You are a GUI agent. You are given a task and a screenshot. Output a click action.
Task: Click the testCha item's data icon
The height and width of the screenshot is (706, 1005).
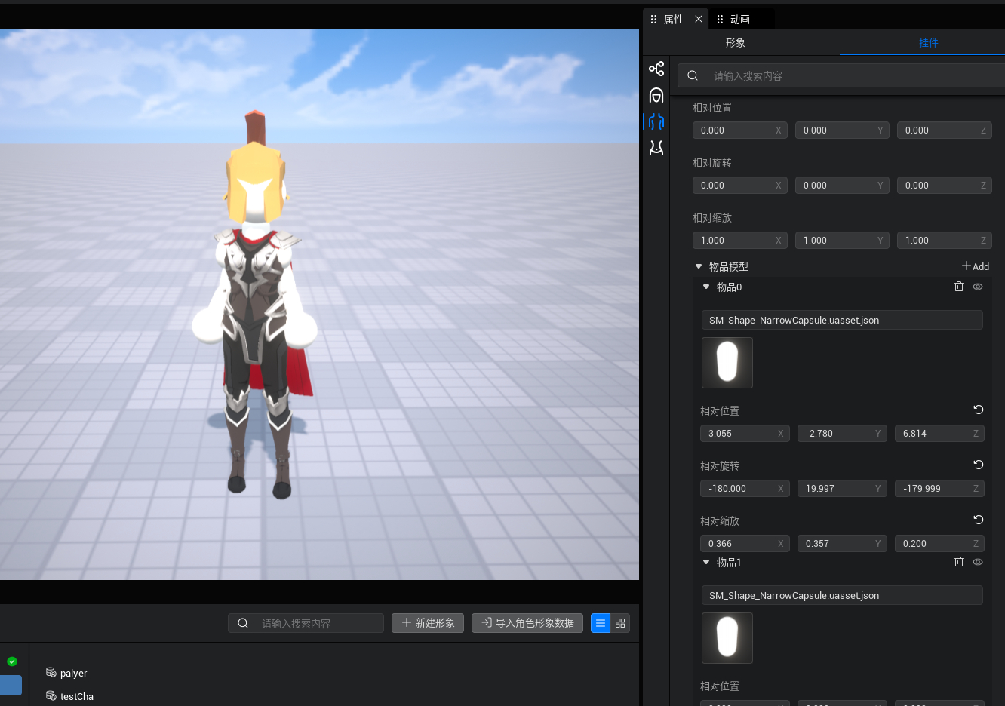point(51,695)
